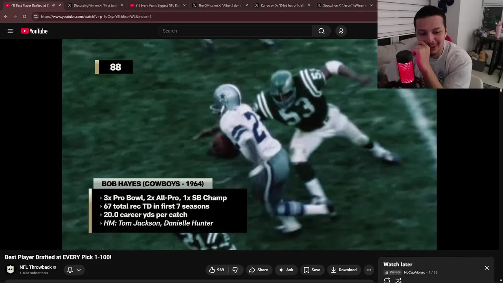
Task: View site information icon in address bar
Action: pyautogui.click(x=36, y=17)
